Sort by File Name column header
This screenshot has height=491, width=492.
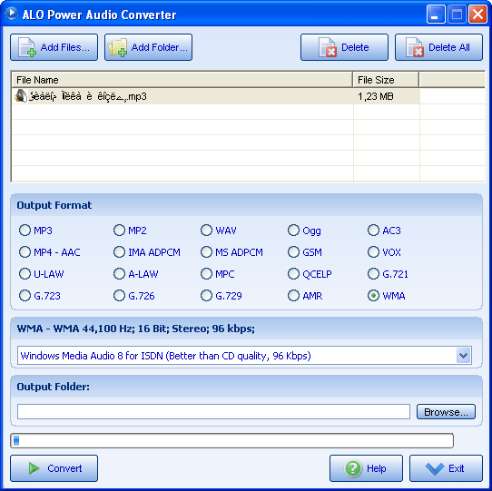click(182, 80)
